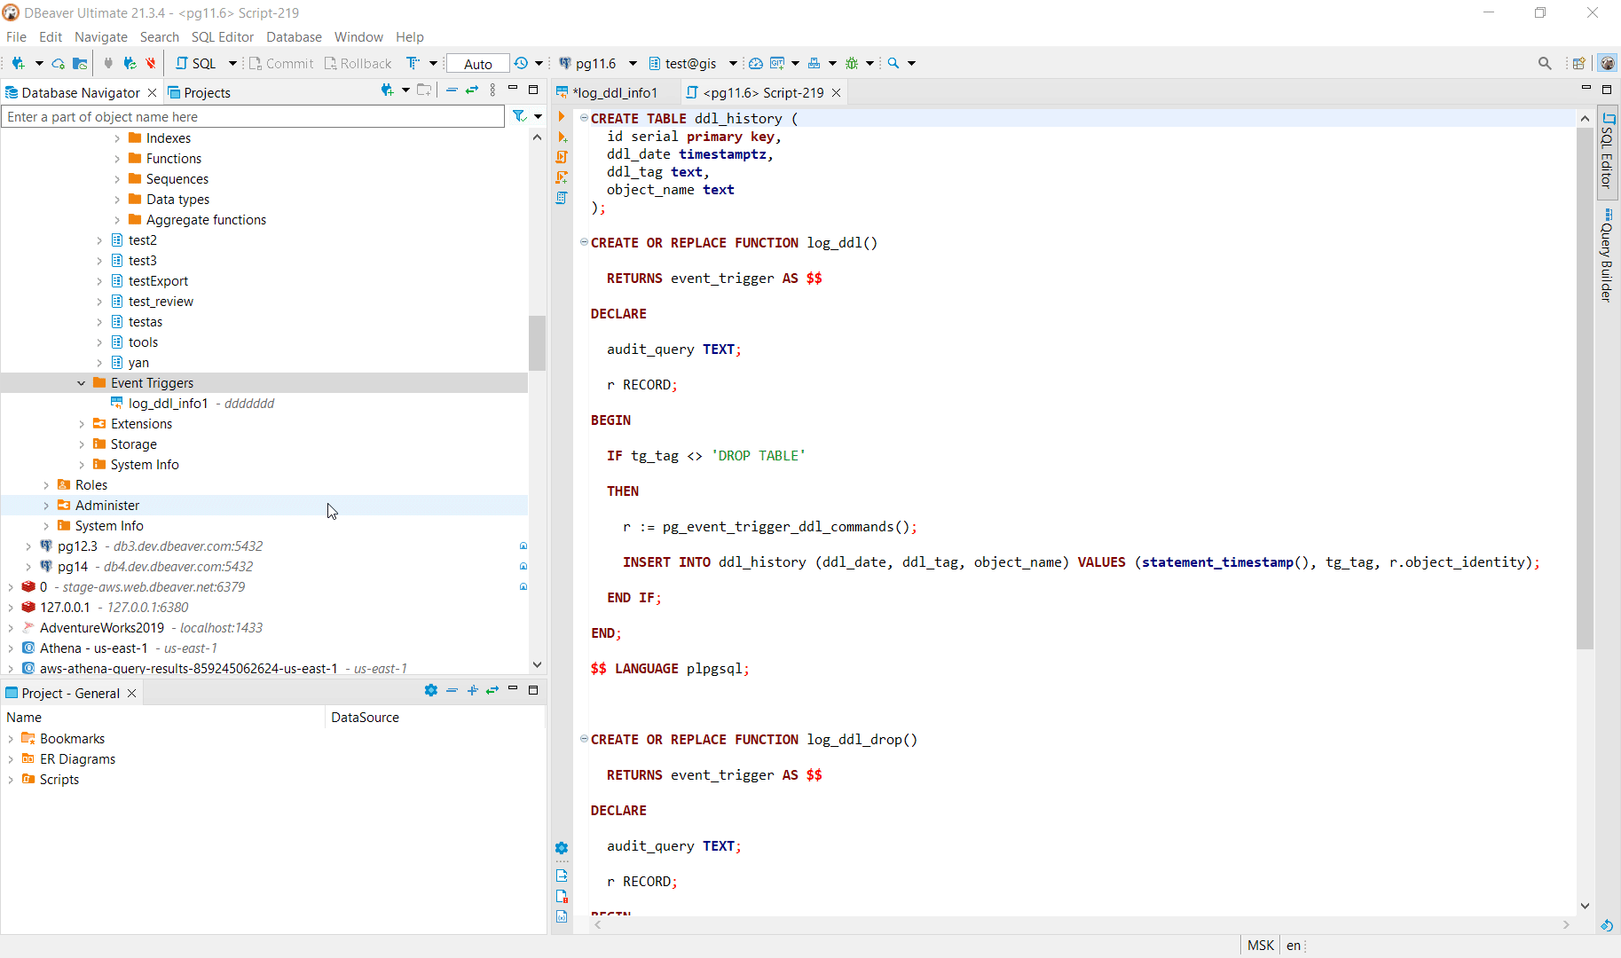This screenshot has height=958, width=1621.
Task: Expand the Event Triggers folder
Action: [x=81, y=382]
